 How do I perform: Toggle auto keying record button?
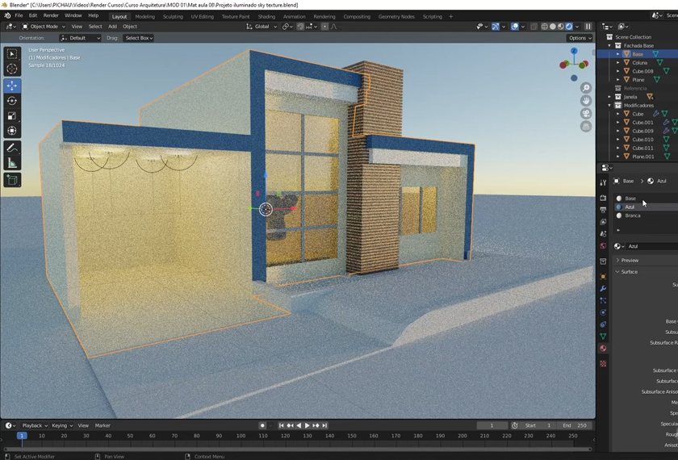(262, 425)
